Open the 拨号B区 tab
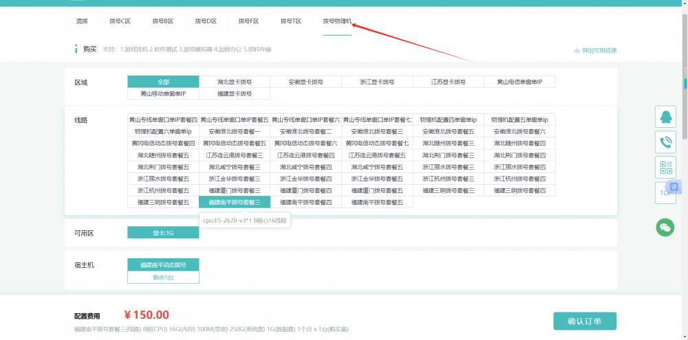 (x=163, y=21)
